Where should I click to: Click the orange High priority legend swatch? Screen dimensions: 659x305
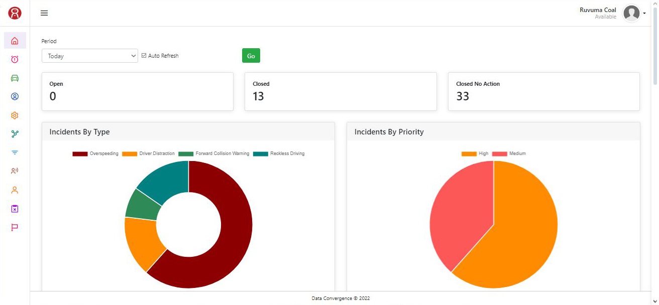point(469,154)
